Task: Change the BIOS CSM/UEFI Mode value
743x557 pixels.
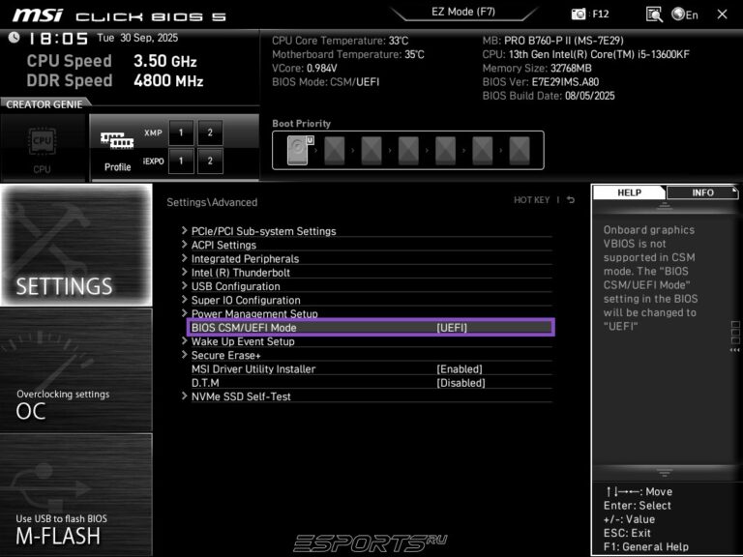Action: click(x=451, y=328)
